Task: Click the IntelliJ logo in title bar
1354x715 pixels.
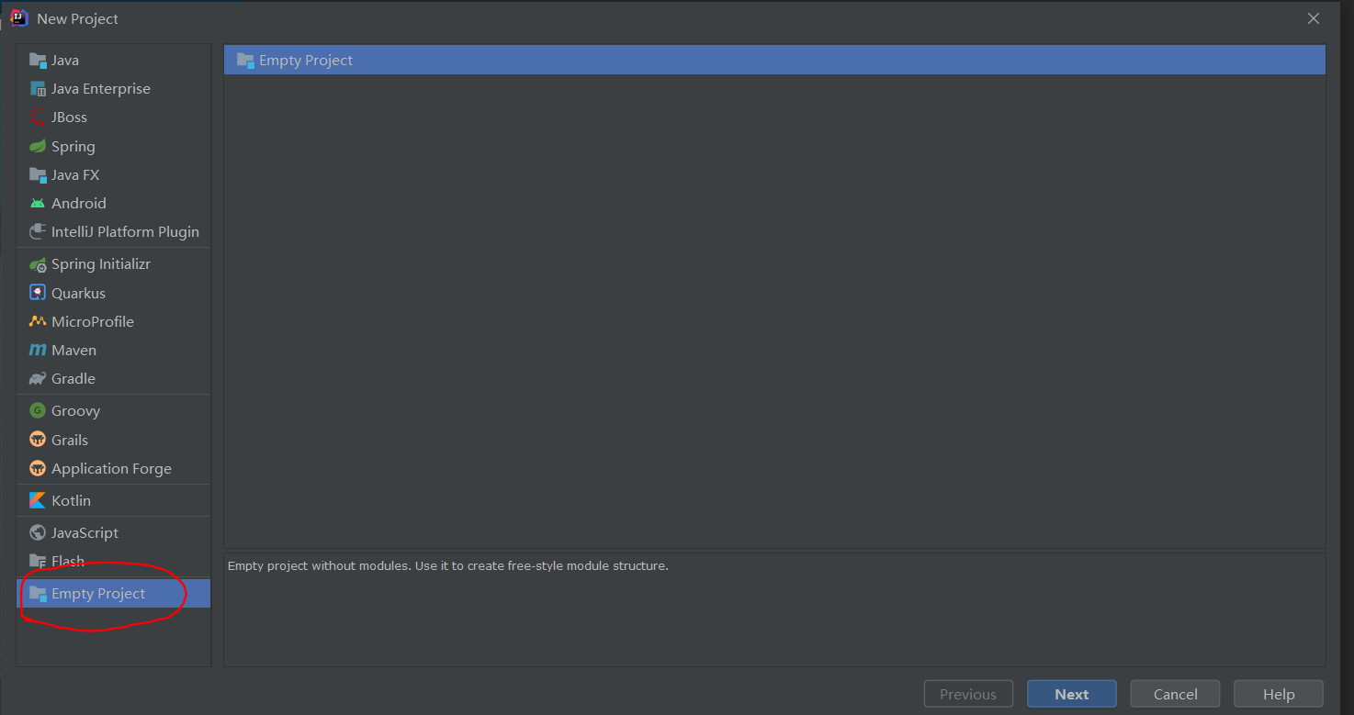Action: 19,18
